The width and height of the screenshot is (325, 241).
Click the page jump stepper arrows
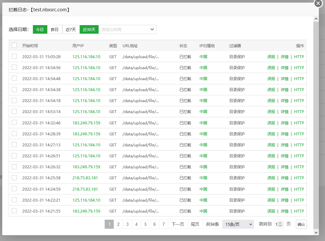click(280, 224)
